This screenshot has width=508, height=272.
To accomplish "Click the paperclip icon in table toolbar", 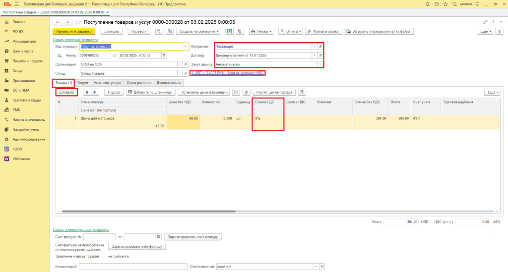I will tap(247, 92).
